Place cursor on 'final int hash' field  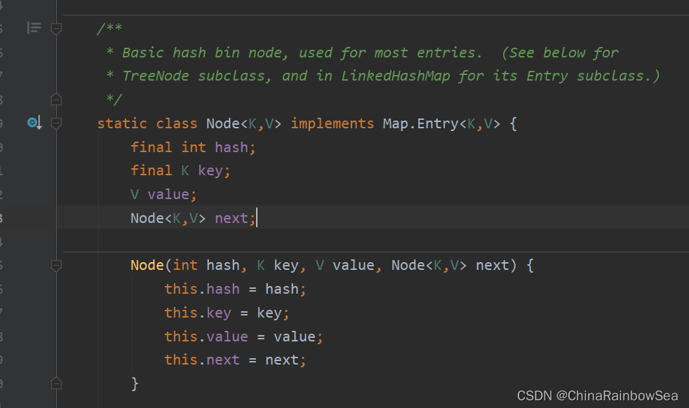point(193,147)
